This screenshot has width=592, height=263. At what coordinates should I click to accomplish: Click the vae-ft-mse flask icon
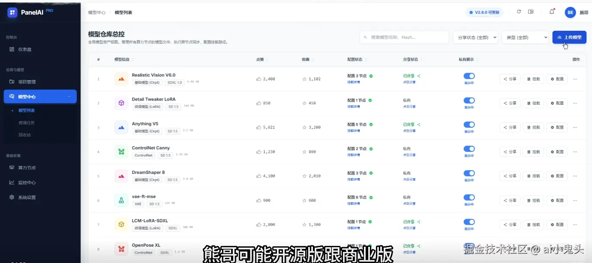(121, 200)
